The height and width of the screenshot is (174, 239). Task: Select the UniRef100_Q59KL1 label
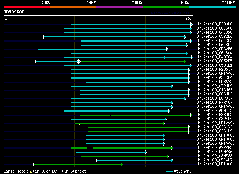tap(214, 65)
